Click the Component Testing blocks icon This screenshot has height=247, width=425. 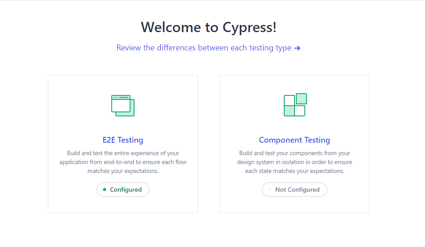pos(295,105)
